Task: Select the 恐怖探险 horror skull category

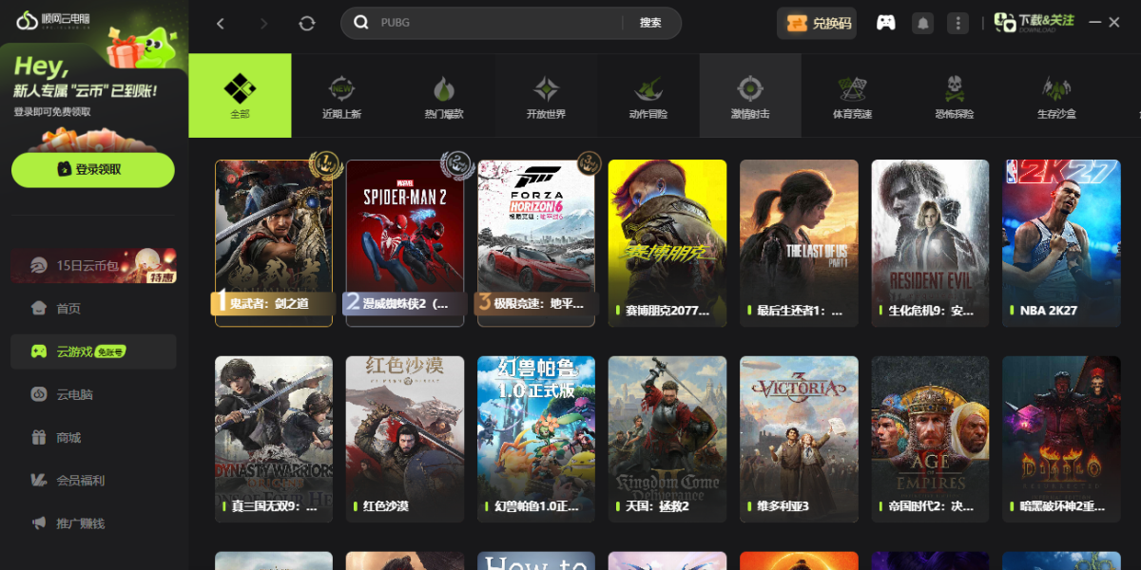Action: pyautogui.click(x=954, y=95)
